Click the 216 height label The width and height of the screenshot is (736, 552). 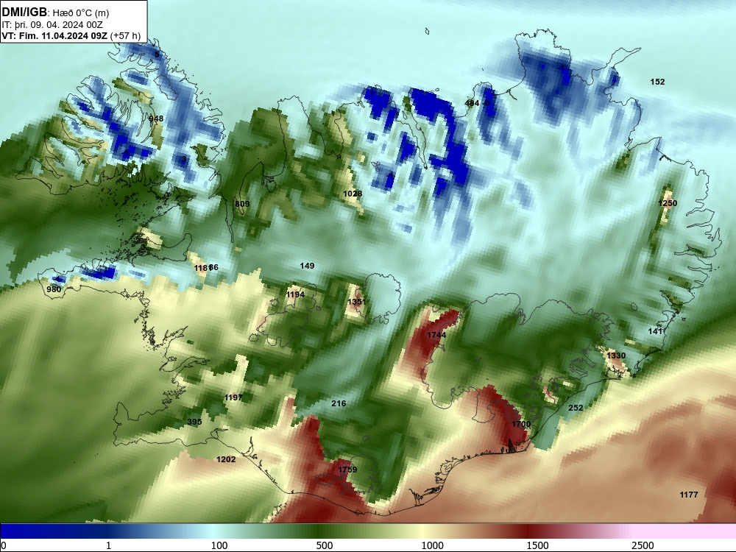point(339,403)
